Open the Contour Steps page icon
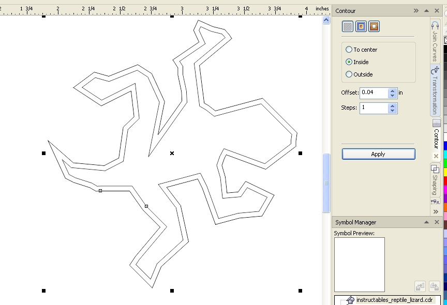This screenshot has width=447, height=305. tap(348, 27)
